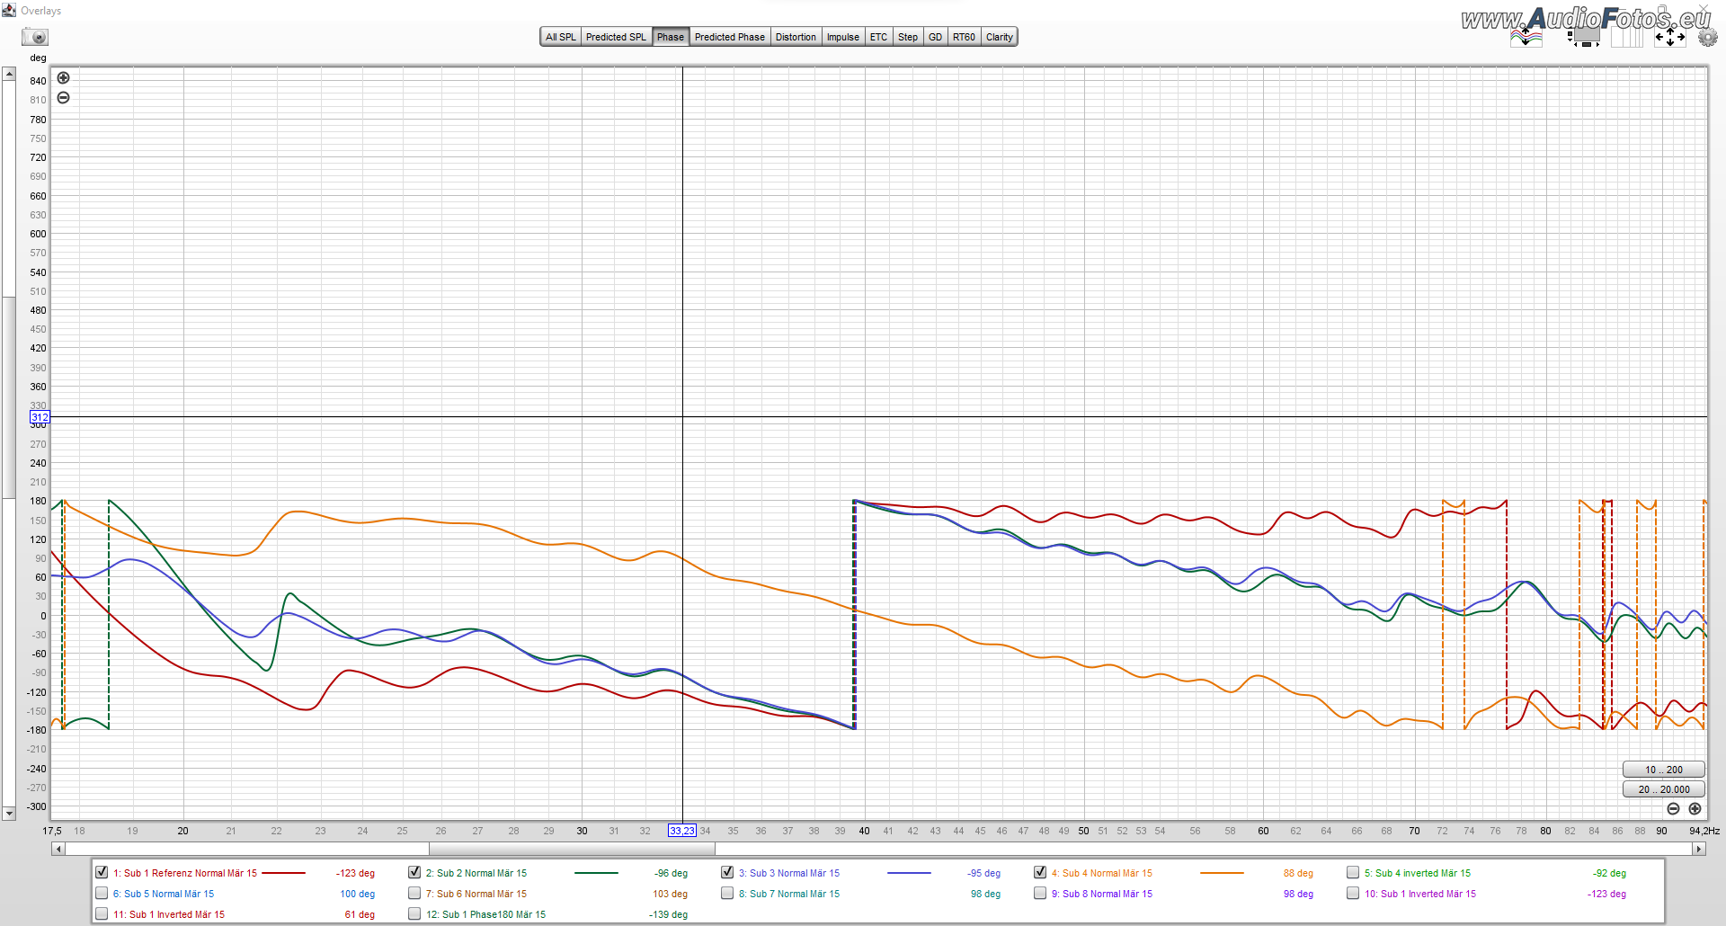The image size is (1726, 926).
Task: Click the 33,23 cursor frequency box
Action: [681, 831]
